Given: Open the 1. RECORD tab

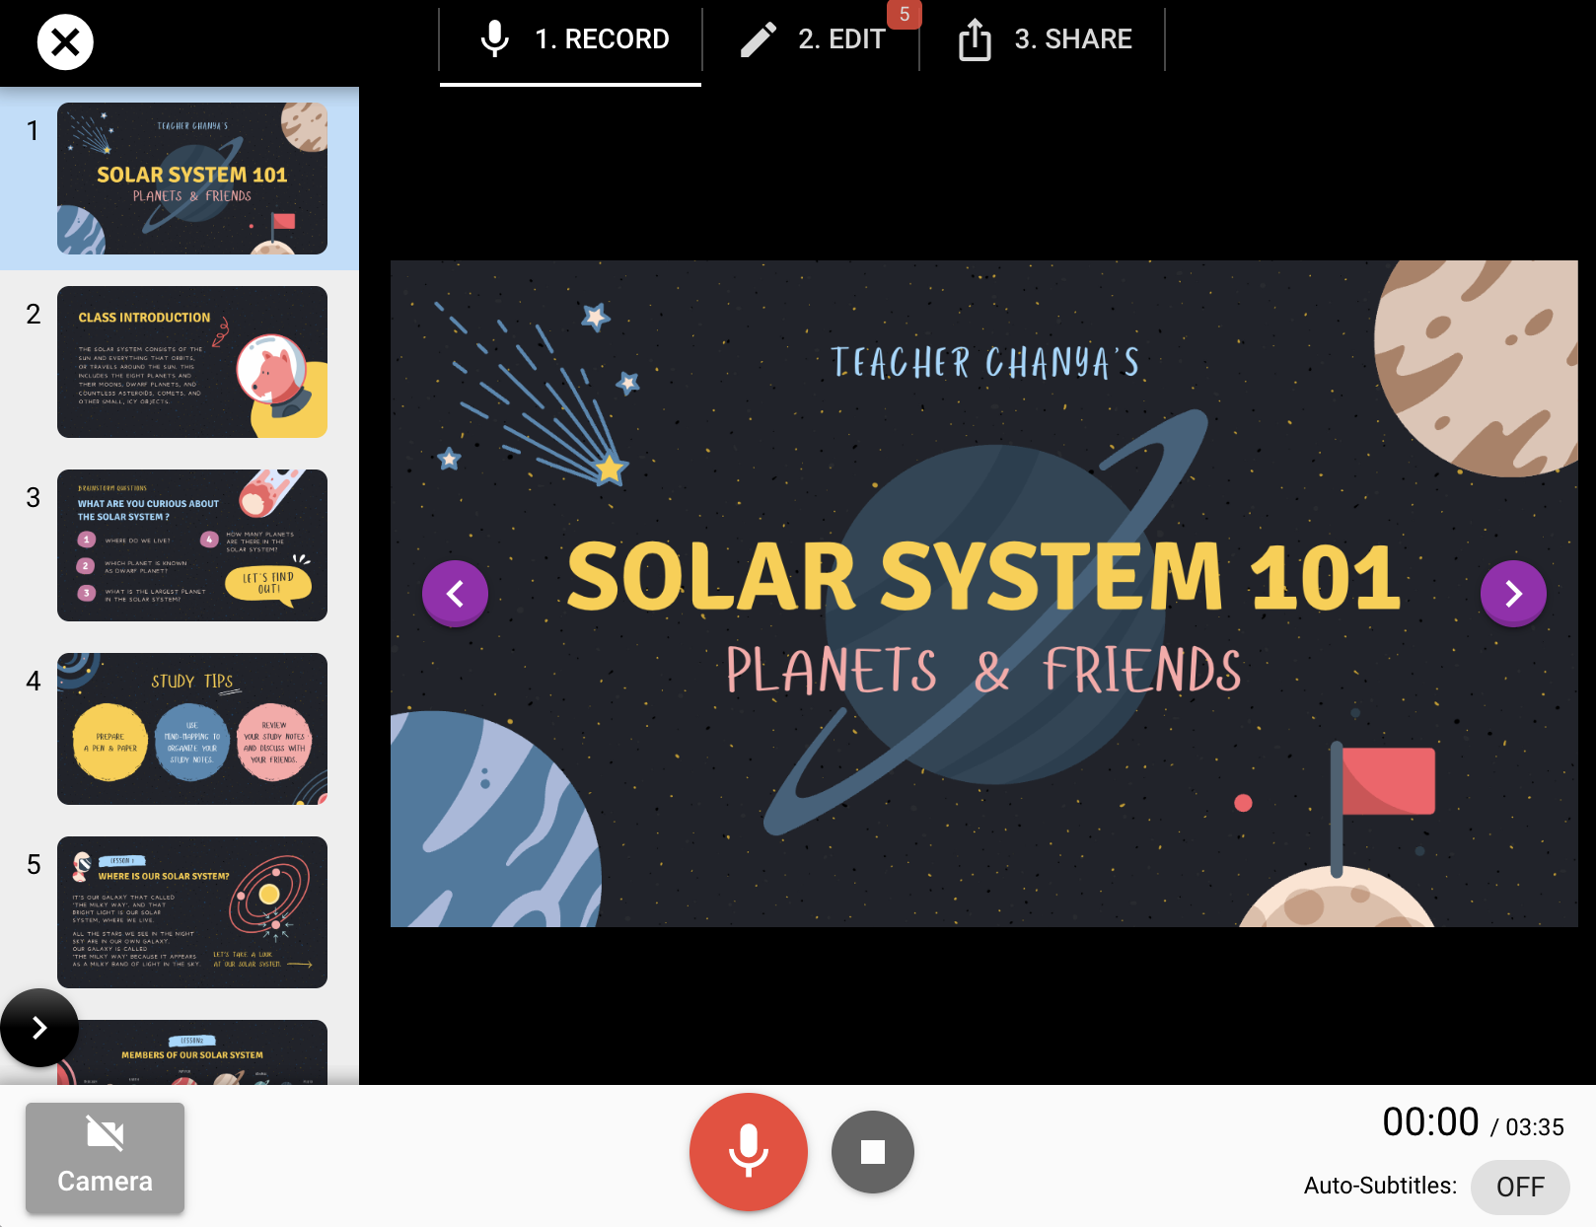Looking at the screenshot, I should click(571, 39).
